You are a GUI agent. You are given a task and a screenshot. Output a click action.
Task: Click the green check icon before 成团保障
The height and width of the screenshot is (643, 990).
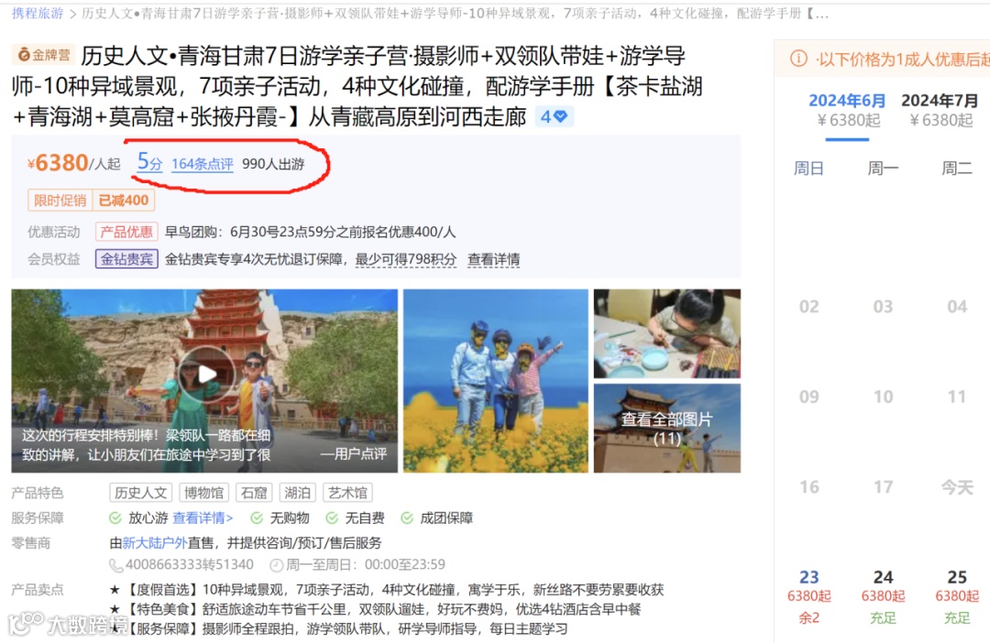point(407,518)
